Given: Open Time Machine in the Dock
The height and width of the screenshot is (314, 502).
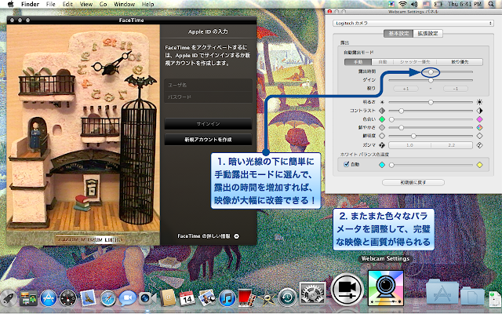Looking at the screenshot, I should pos(287,298).
